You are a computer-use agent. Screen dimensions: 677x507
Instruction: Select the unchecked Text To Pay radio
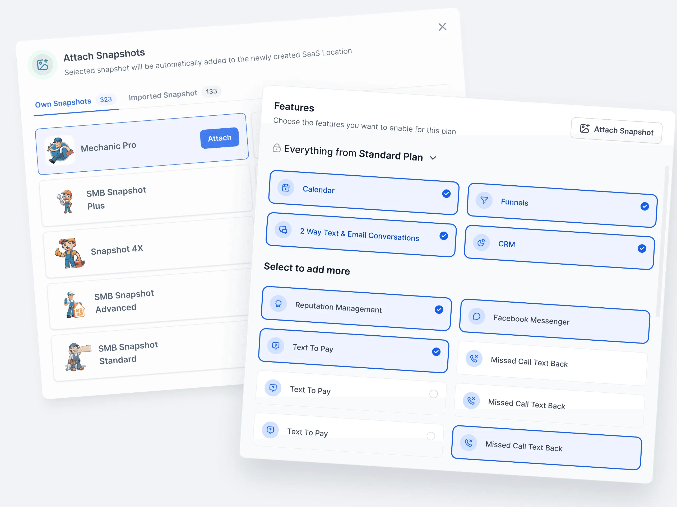tap(433, 394)
